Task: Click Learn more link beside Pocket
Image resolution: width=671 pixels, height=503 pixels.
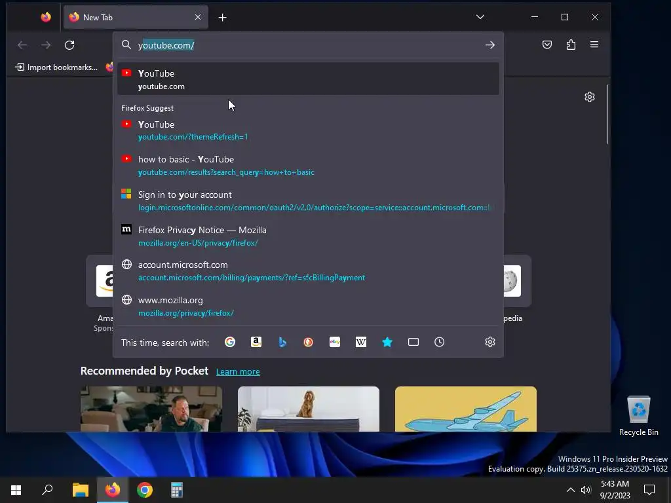Action: coord(238,372)
